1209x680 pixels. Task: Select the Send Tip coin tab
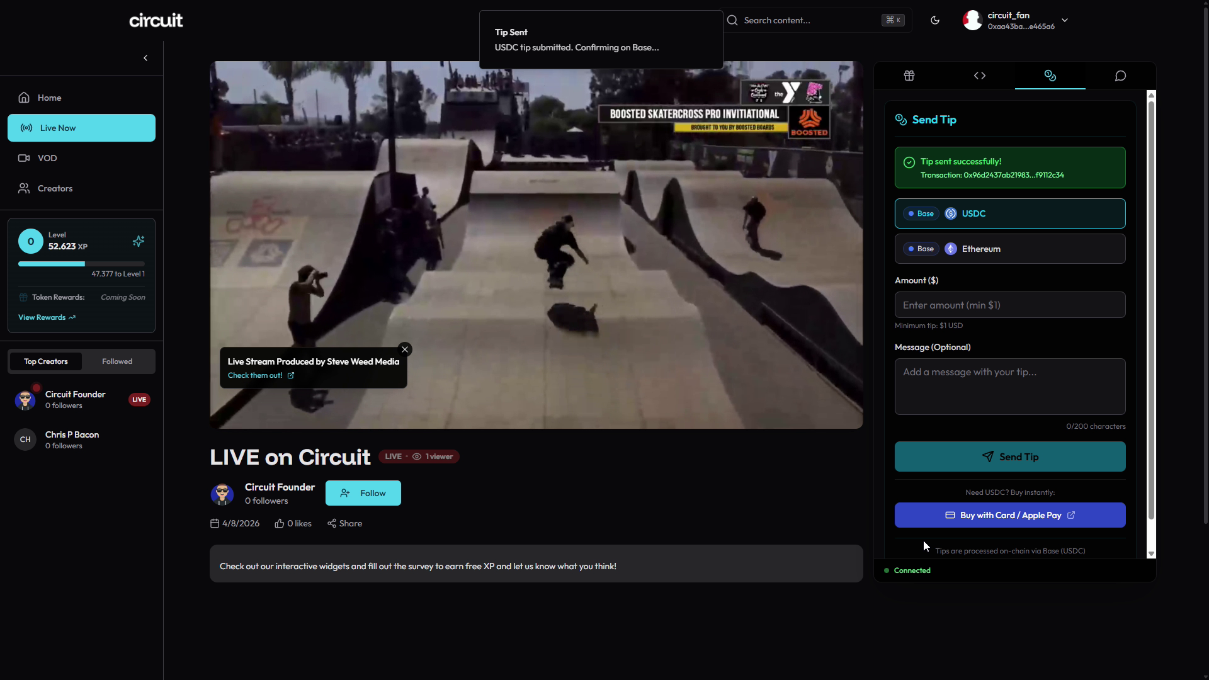(x=1050, y=76)
